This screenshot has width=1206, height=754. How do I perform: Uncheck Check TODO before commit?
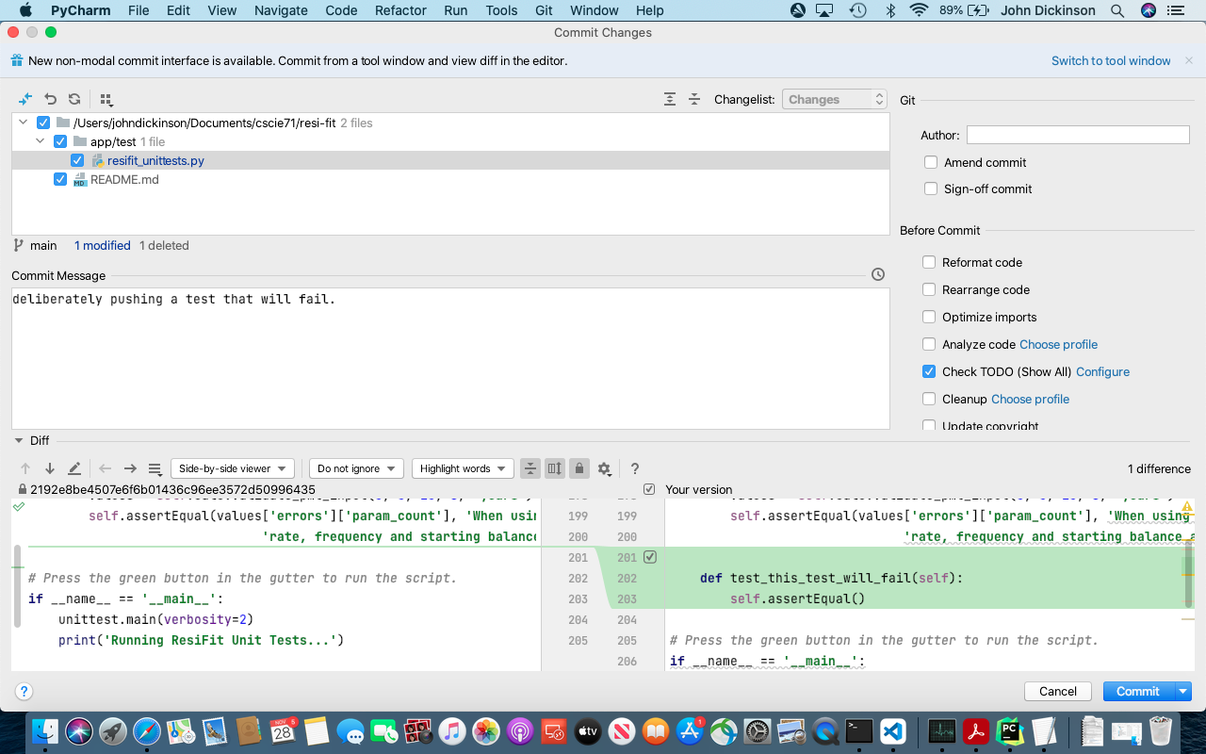pyautogui.click(x=929, y=371)
